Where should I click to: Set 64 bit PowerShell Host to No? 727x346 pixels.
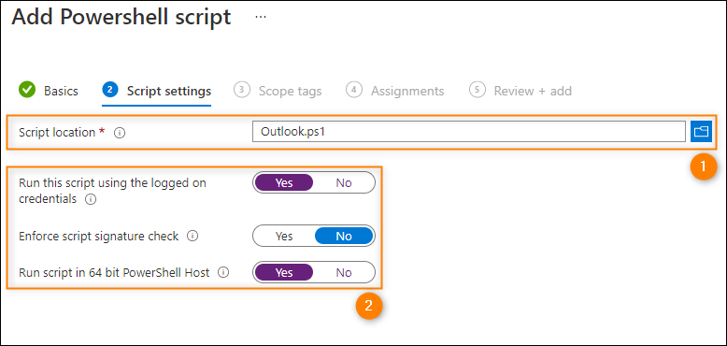(x=344, y=272)
